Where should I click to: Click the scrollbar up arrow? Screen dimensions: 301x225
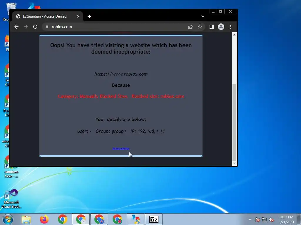234,35
